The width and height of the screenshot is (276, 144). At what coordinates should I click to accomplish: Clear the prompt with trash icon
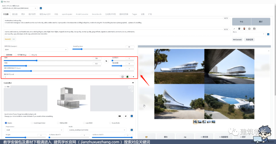239,29
